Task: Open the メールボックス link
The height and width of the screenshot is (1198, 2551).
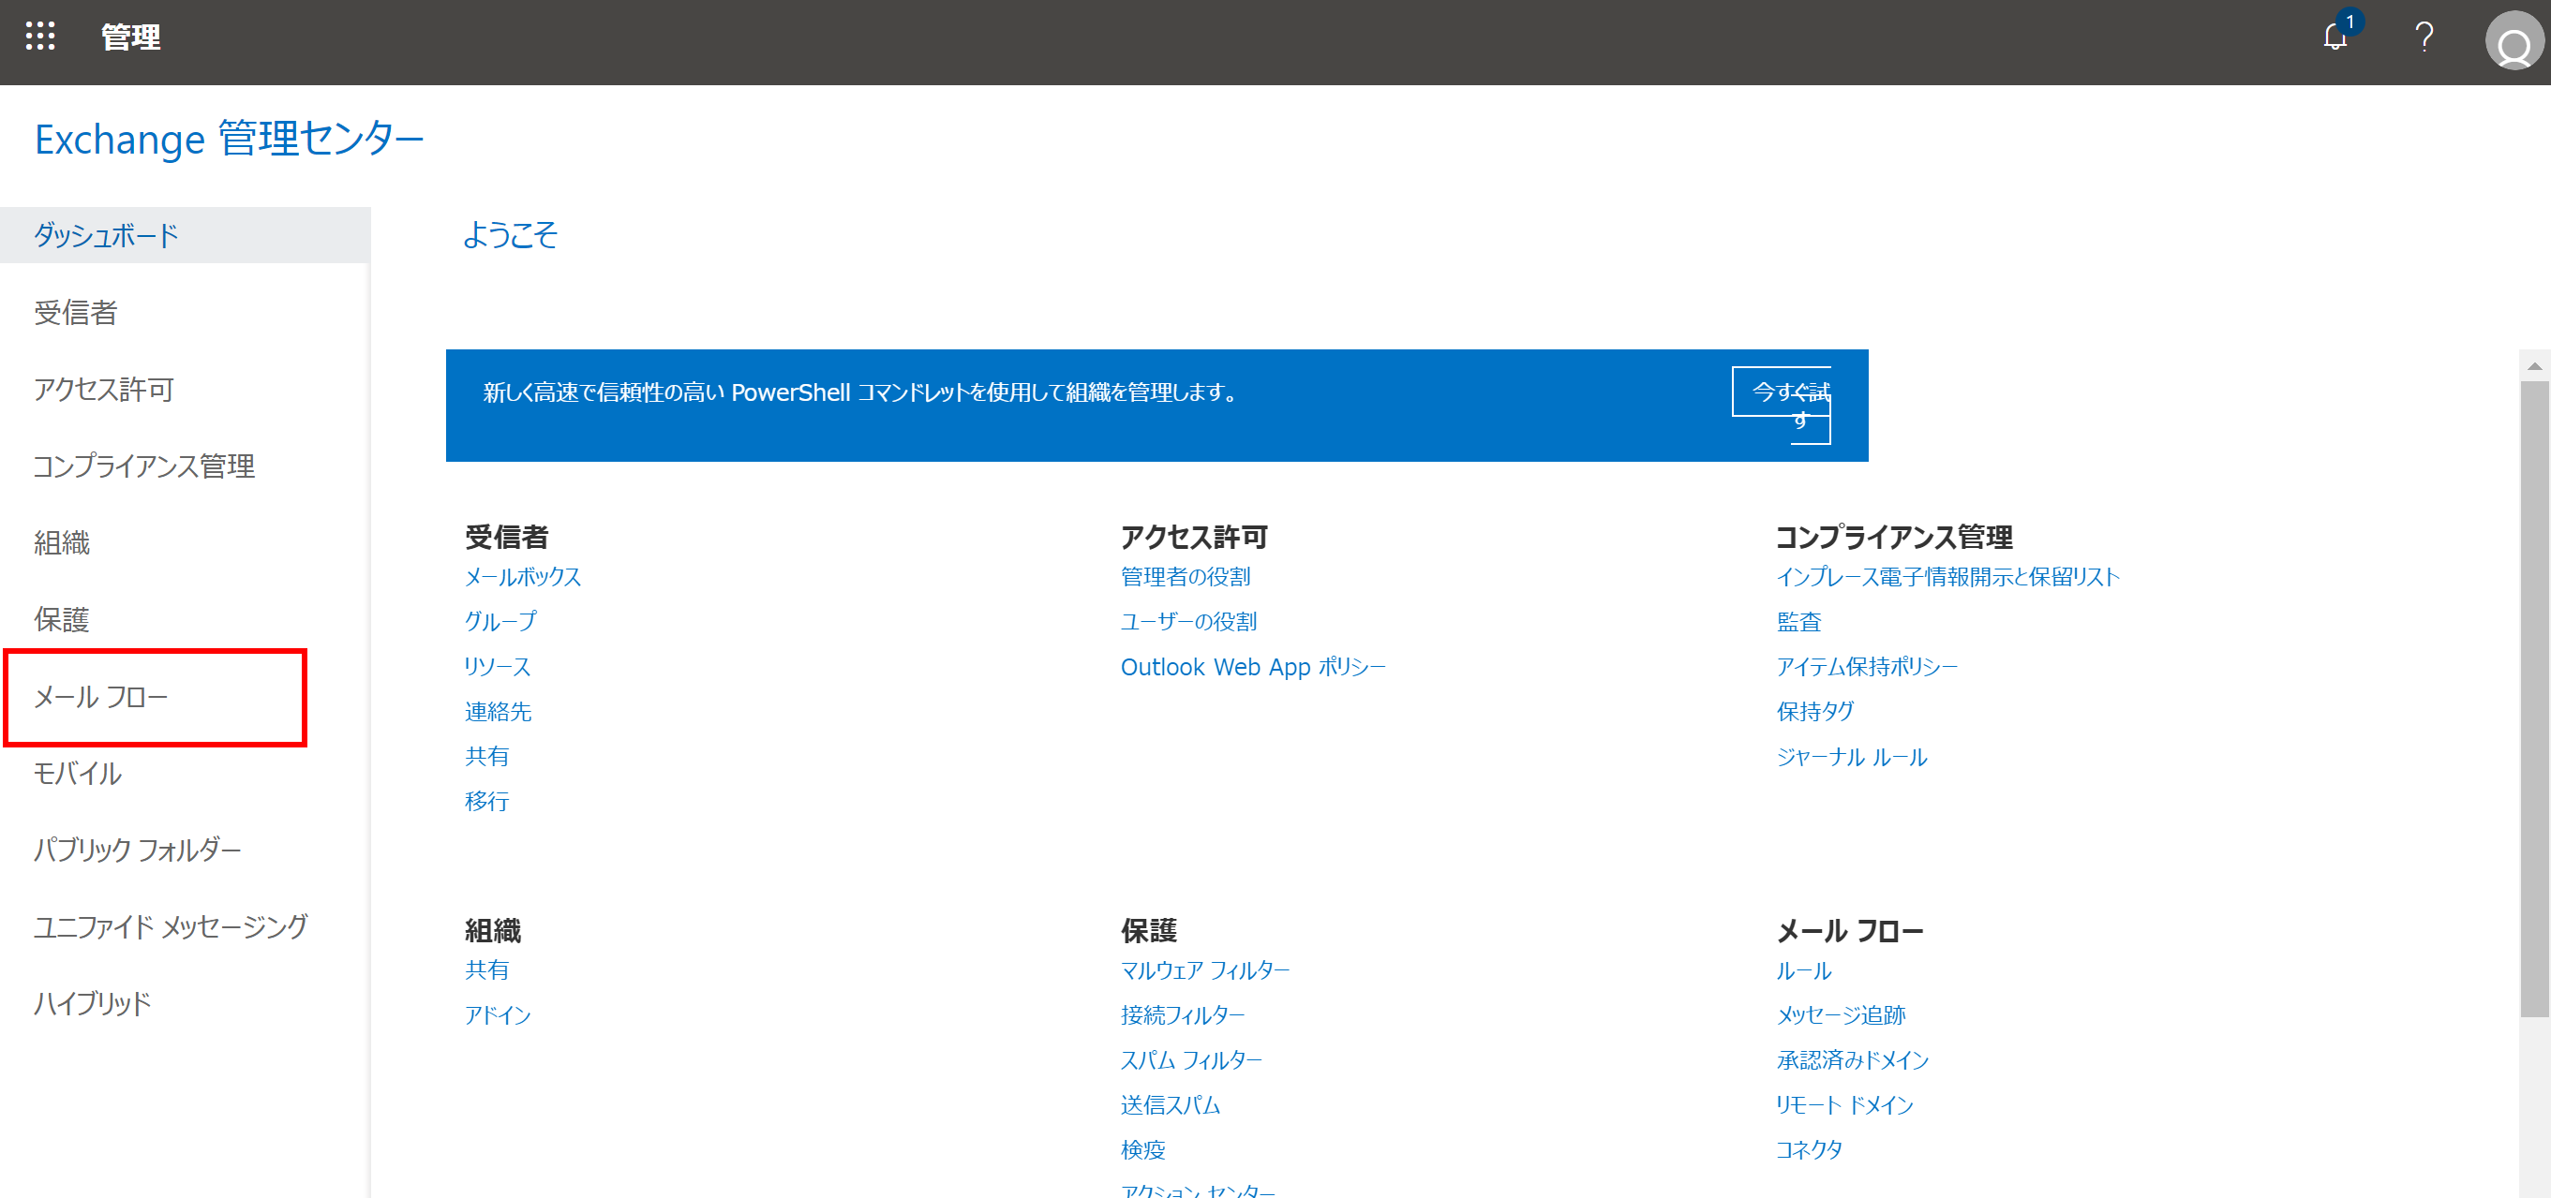Action: 523,577
